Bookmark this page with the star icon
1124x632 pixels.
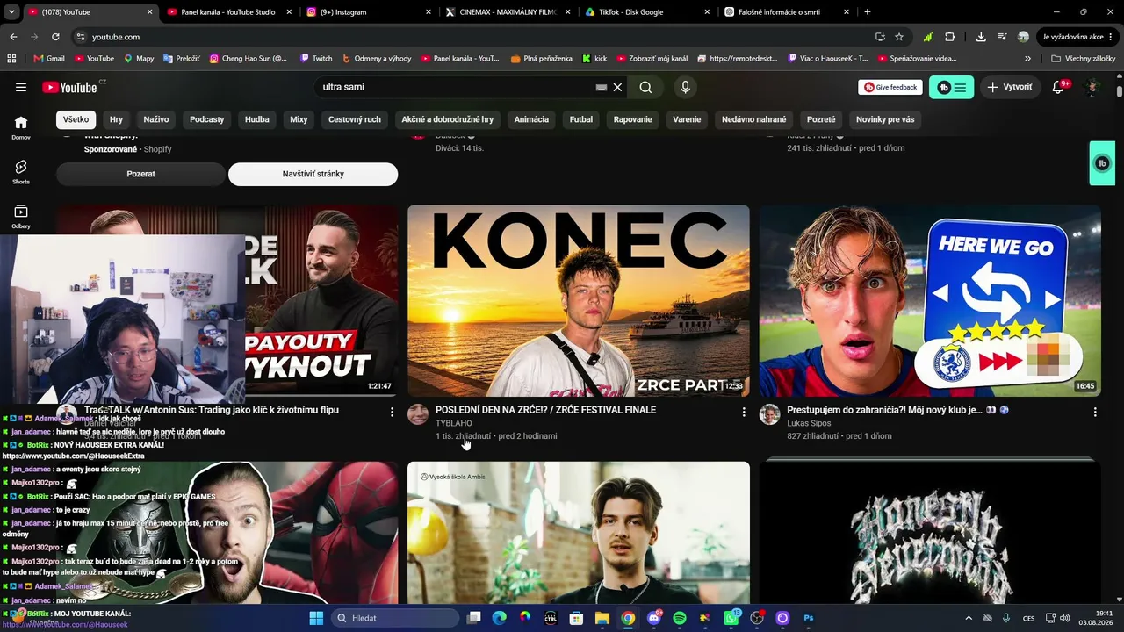pos(899,37)
